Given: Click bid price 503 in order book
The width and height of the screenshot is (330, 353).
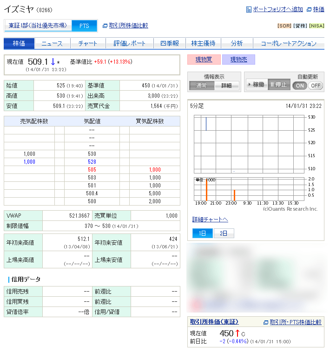Looking at the screenshot, I should point(92,178).
